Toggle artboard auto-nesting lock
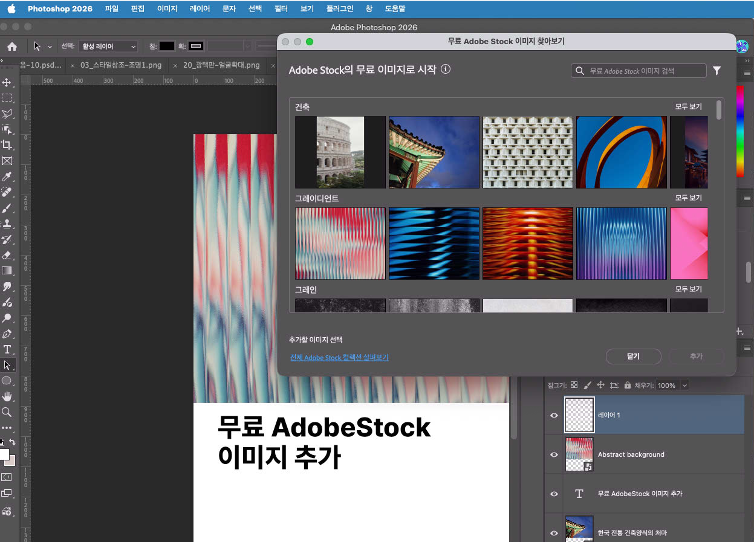 point(614,385)
